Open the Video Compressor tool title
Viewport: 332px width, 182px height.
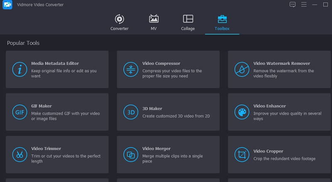tap(161, 64)
